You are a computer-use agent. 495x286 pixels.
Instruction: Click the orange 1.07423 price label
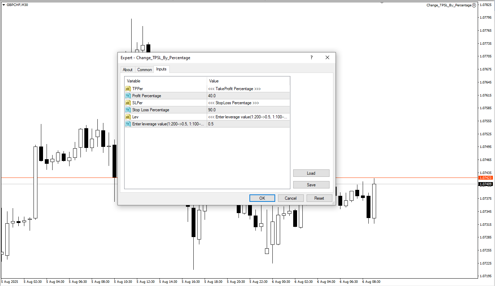[x=486, y=178]
